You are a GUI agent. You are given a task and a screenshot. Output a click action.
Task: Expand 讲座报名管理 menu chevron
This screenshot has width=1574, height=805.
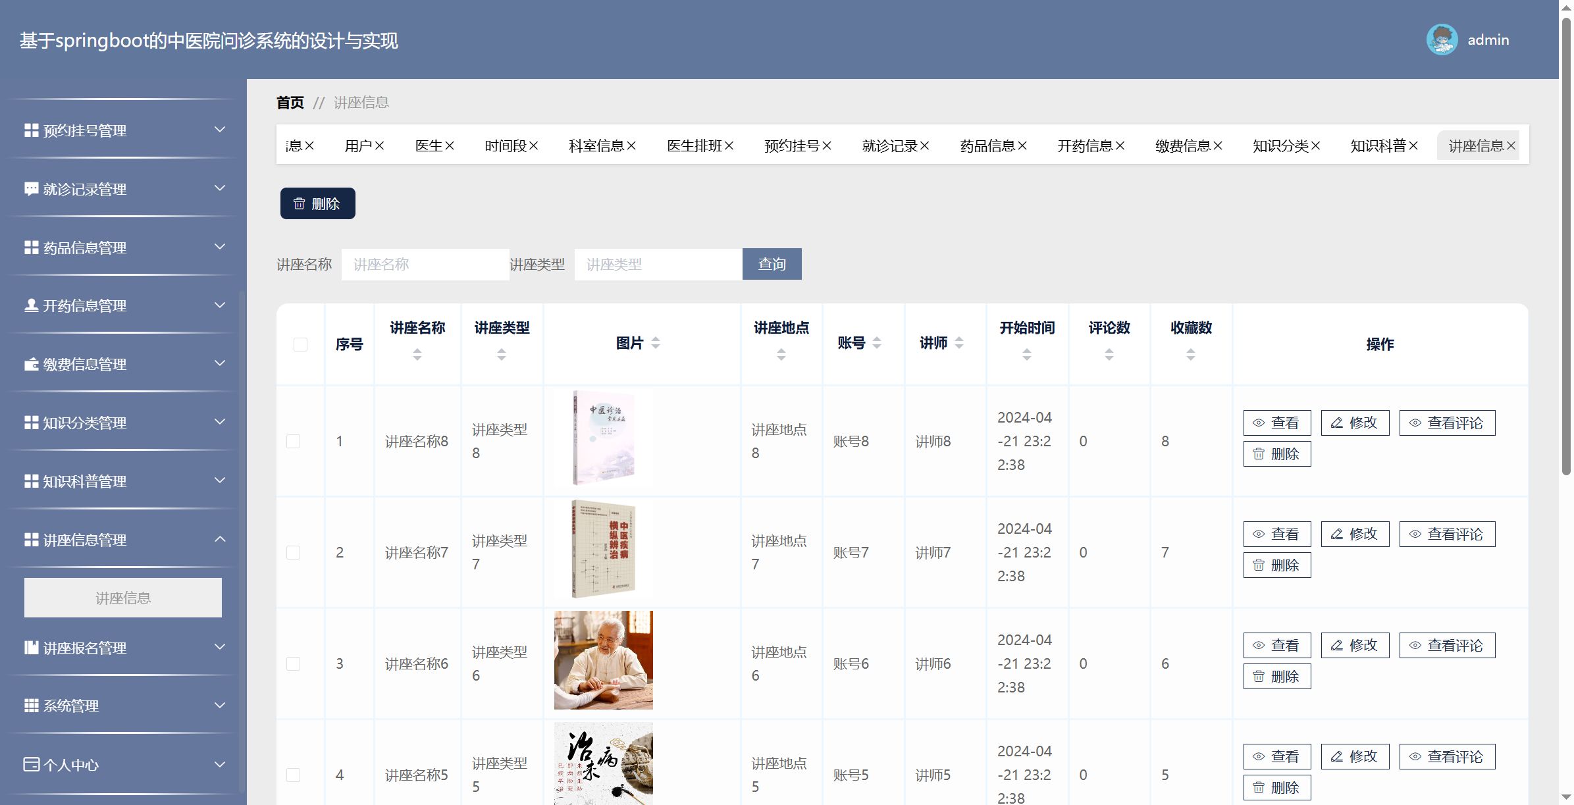(221, 647)
